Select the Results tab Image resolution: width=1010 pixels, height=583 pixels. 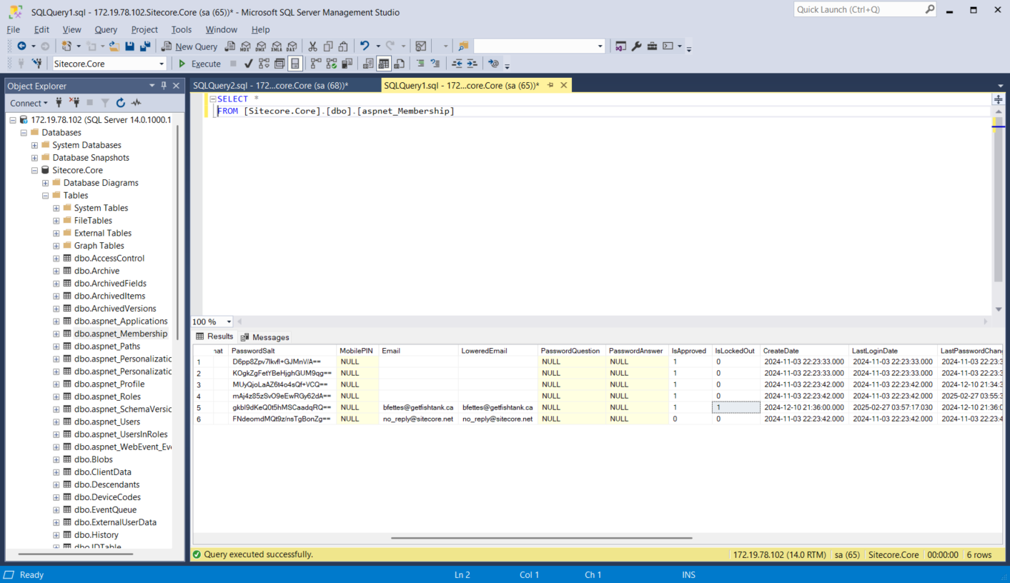point(214,337)
